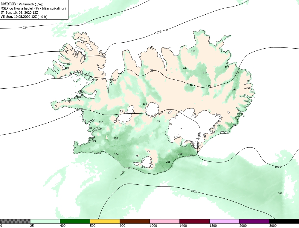The height and width of the screenshot is (228, 299).
Task: Select the 127 value on the map
Action: (185, 68)
